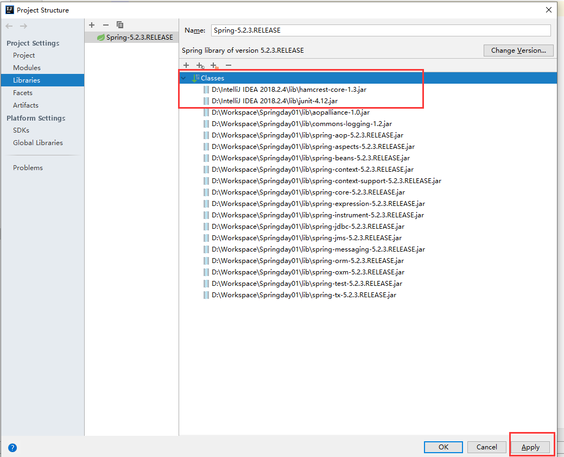The image size is (564, 457).
Task: Open the Facets settings page
Action: pyautogui.click(x=23, y=92)
